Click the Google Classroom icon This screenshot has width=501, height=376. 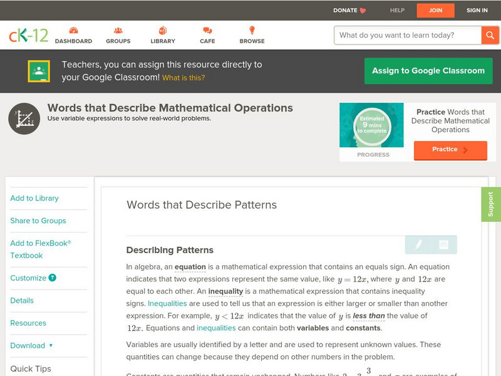point(39,71)
